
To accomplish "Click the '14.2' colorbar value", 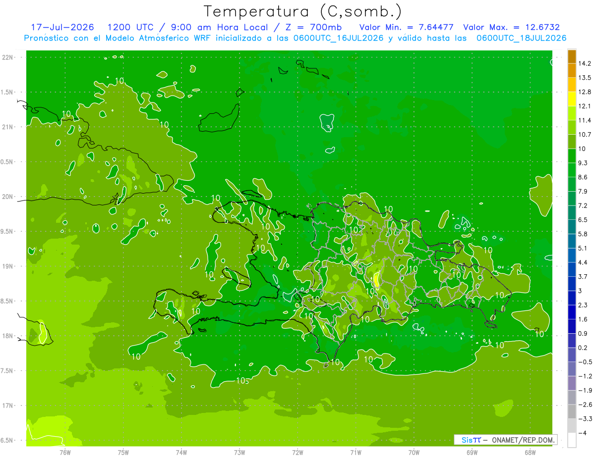I will [586, 63].
